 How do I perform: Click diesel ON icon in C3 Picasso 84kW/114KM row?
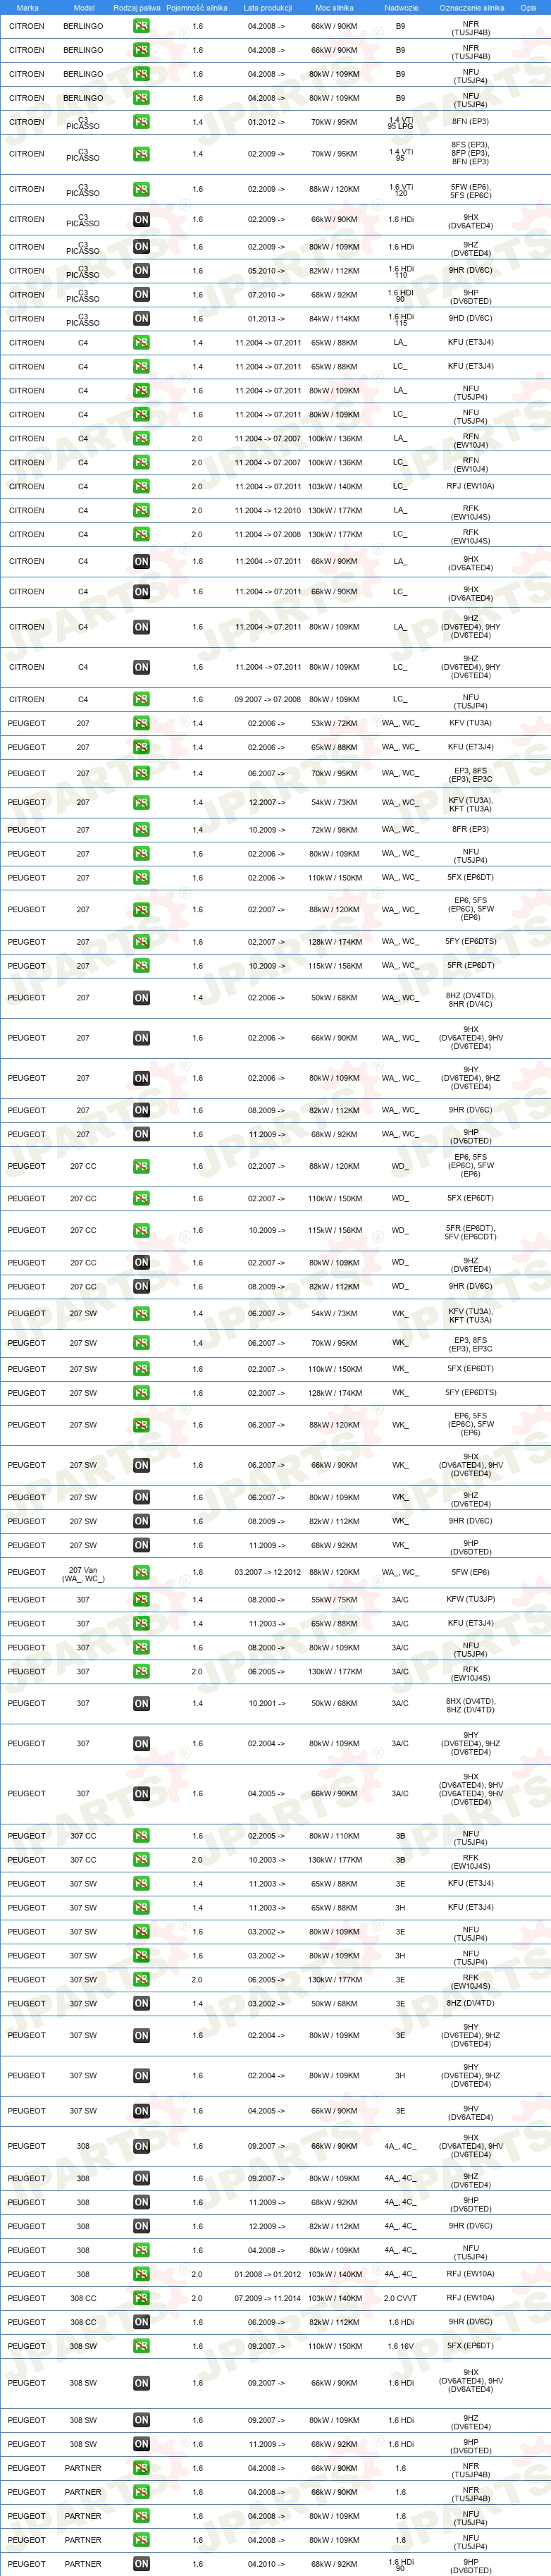(141, 319)
